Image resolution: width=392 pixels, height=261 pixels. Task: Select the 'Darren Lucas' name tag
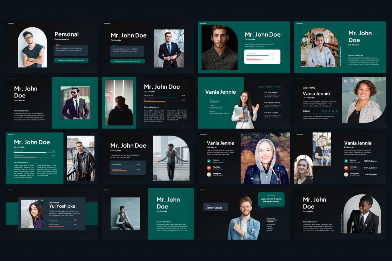pos(215,207)
